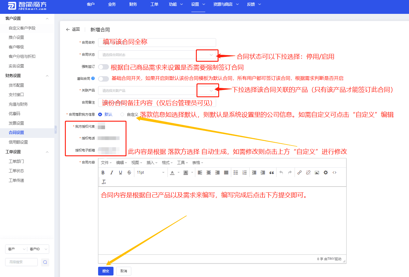Toggle the 强制签订 switch
409x277 pixels.
pos(104,67)
